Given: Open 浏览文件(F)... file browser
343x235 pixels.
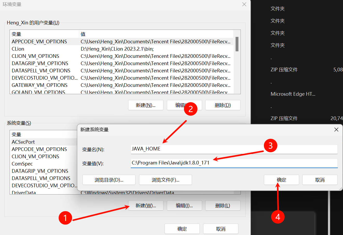Looking at the screenshot, I should [x=165, y=180].
